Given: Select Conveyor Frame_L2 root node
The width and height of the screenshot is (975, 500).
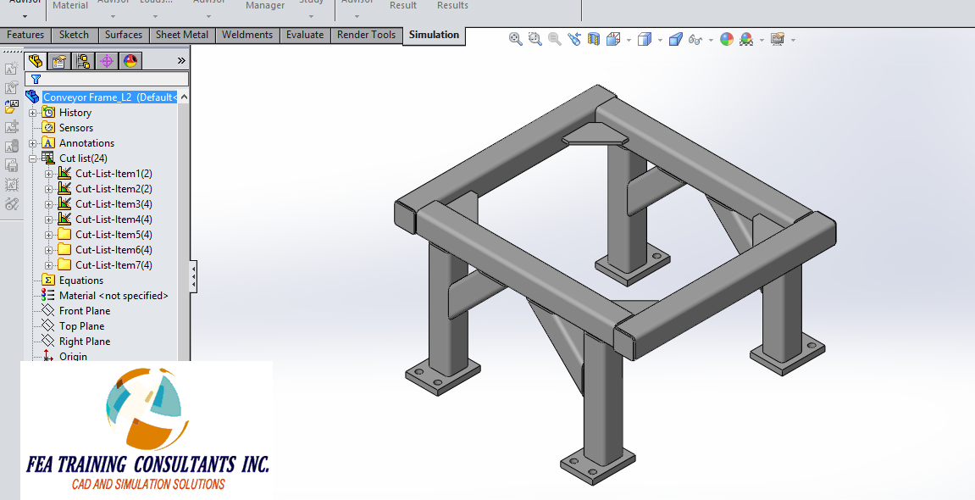Looking at the screenshot, I should [110, 97].
